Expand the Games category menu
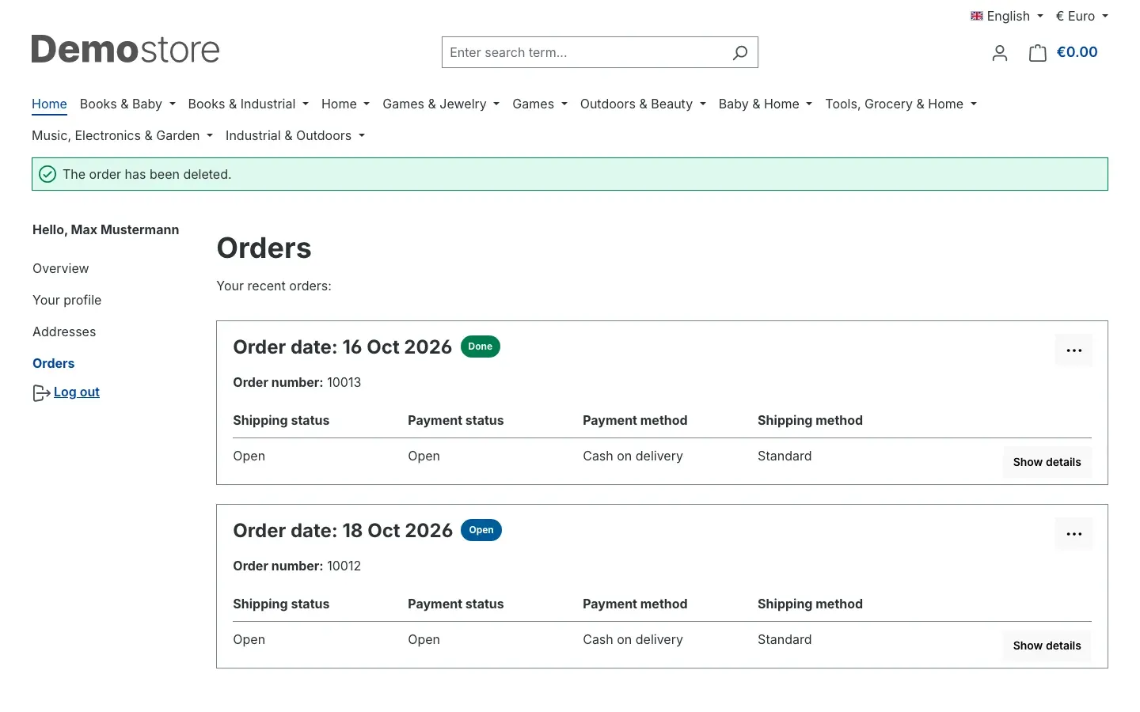The width and height of the screenshot is (1140, 712). pyautogui.click(x=540, y=104)
